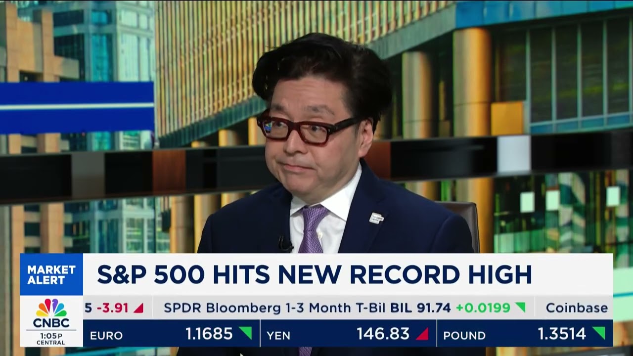This screenshot has width=633, height=356.
Task: Click the 1.3514 pound rate
Action: pos(562,334)
